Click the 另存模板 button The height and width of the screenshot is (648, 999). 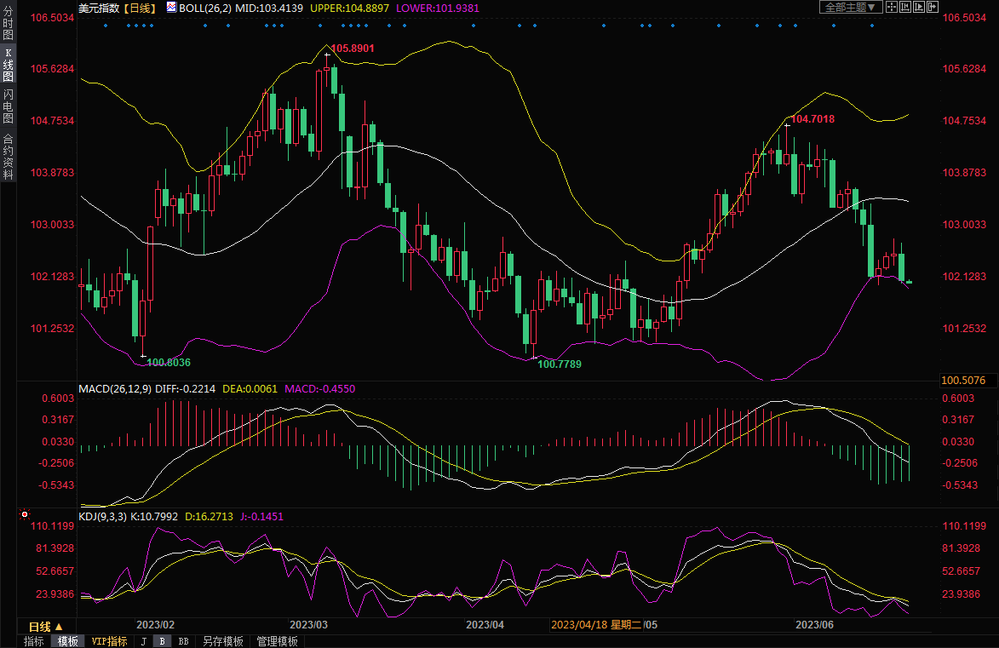click(x=223, y=641)
